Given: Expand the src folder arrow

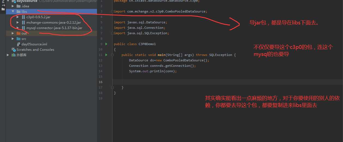Looking at the screenshot, I should click(13, 39).
